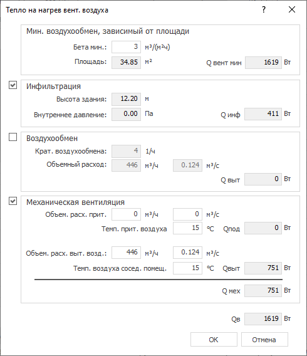307x356 pixels.
Task: Click the Высота здания field
Action: point(126,99)
